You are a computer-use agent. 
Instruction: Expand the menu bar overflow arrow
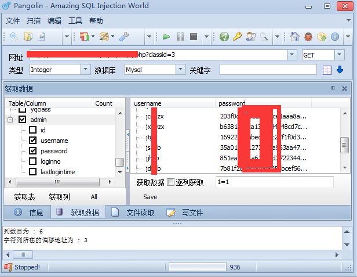coord(348,20)
